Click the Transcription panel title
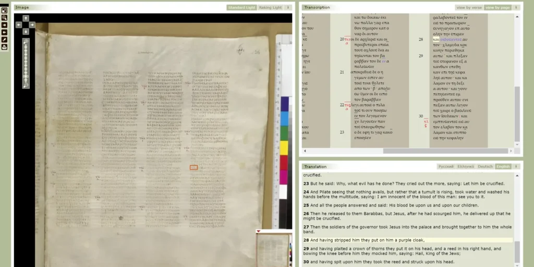The image size is (534, 267). (x=317, y=7)
